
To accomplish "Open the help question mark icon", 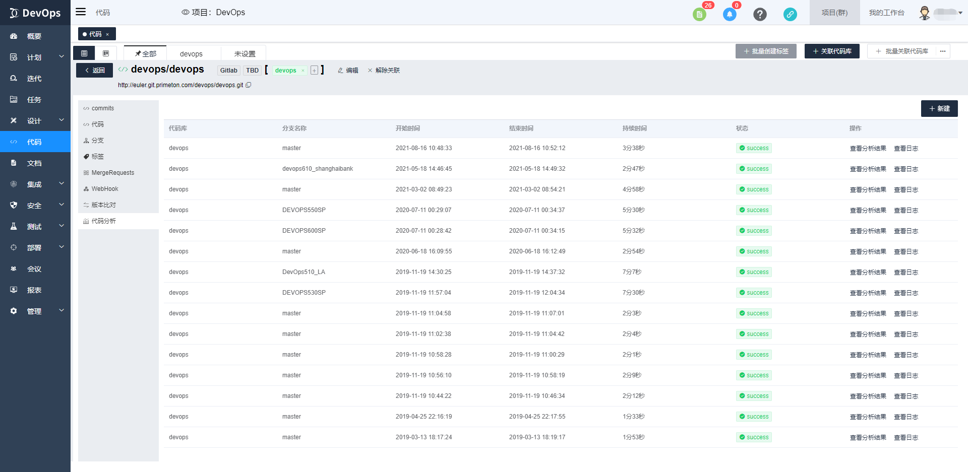I will tap(760, 14).
